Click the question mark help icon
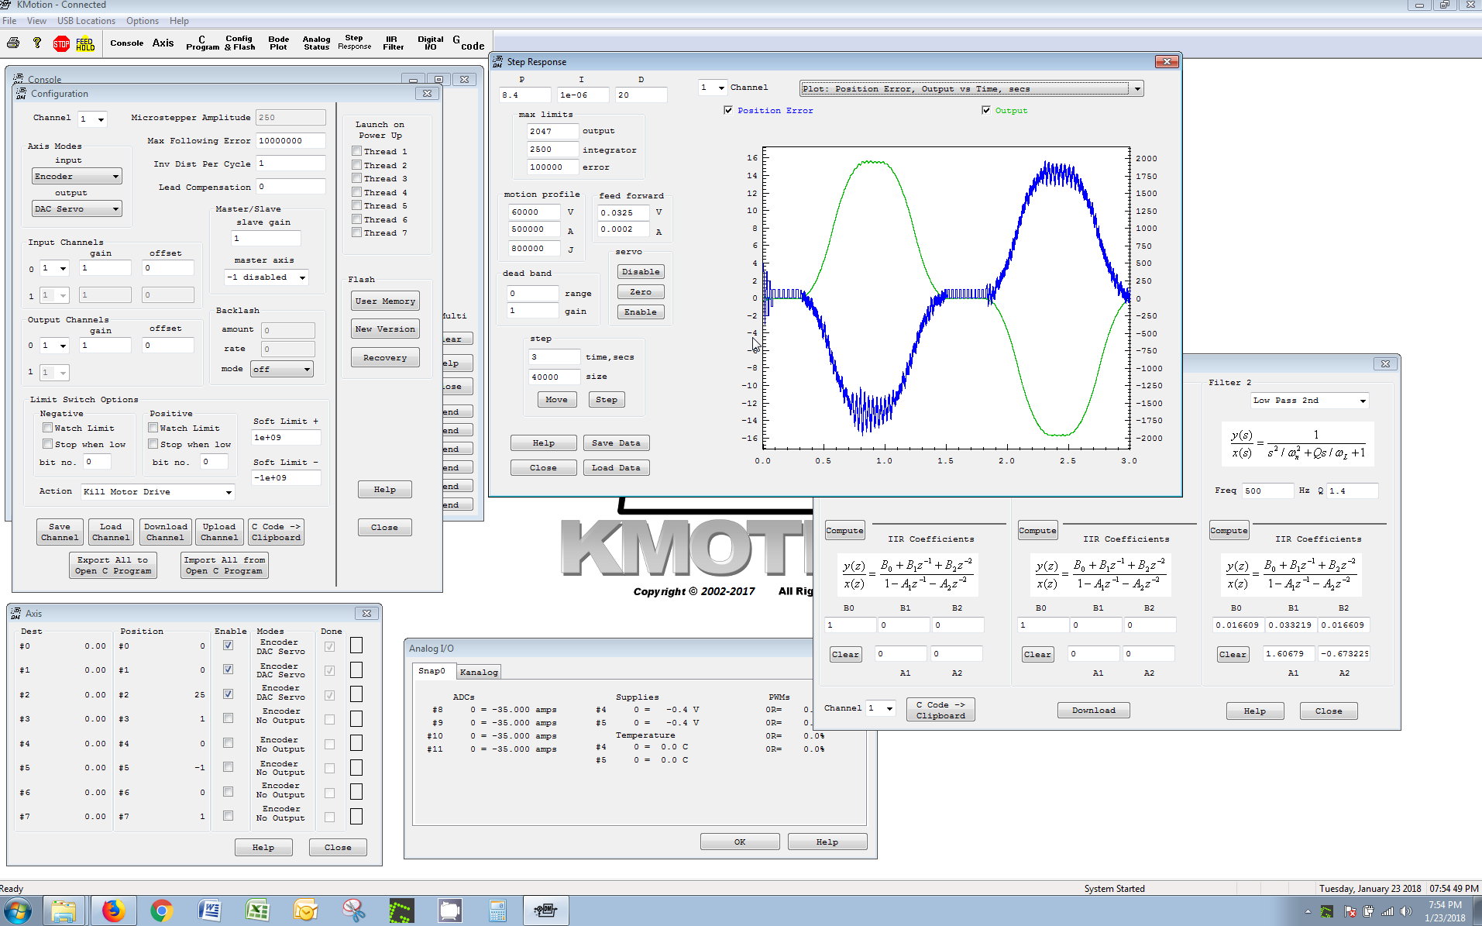 click(x=36, y=43)
